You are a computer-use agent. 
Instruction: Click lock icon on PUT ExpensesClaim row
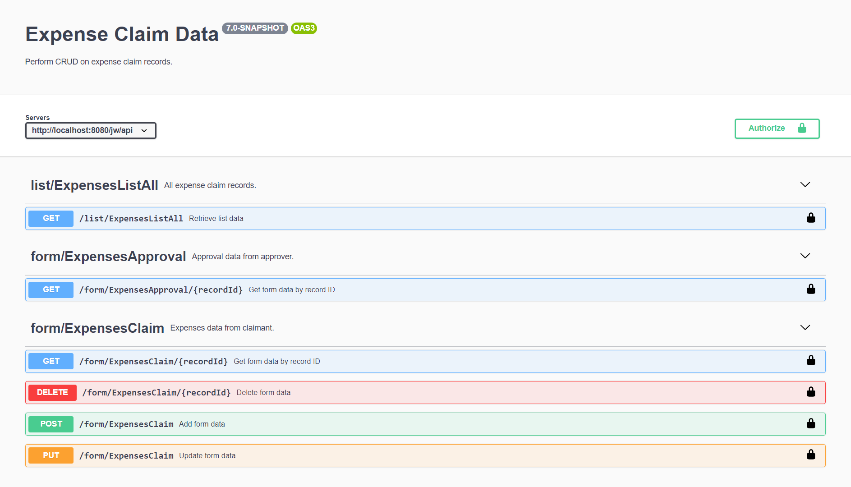tap(810, 455)
